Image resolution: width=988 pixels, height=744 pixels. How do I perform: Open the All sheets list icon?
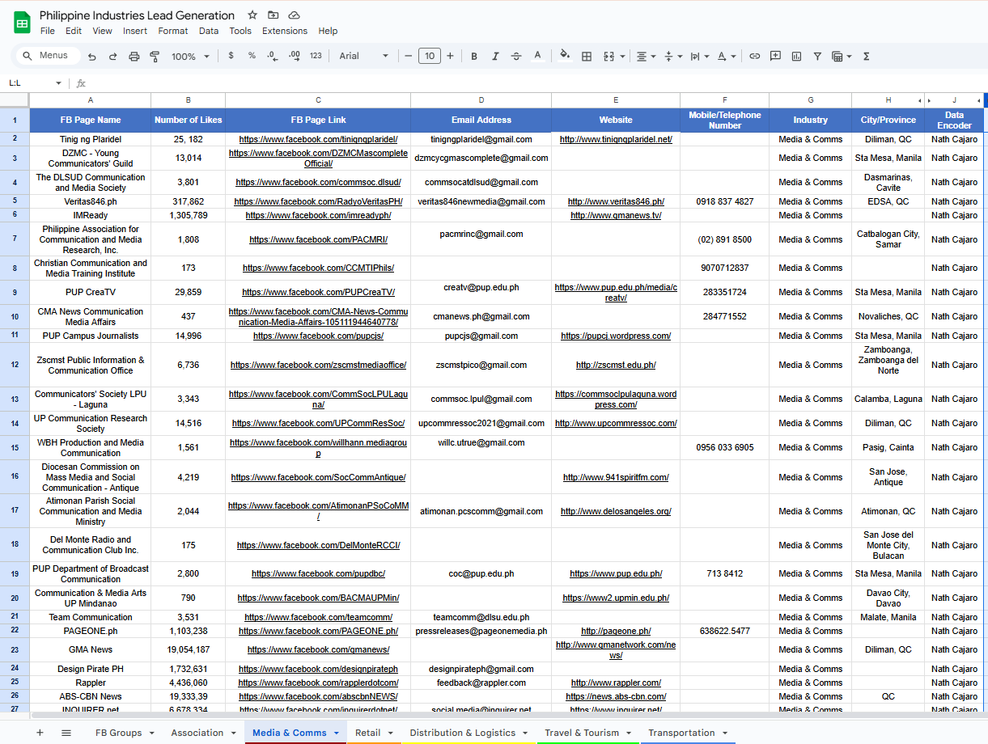pyautogui.click(x=66, y=733)
